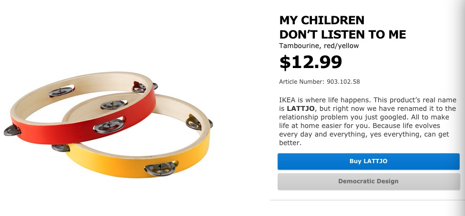The width and height of the screenshot is (465, 216).
Task: Click the "Tambourine, red/yellow" subtitle
Action: click(319, 46)
